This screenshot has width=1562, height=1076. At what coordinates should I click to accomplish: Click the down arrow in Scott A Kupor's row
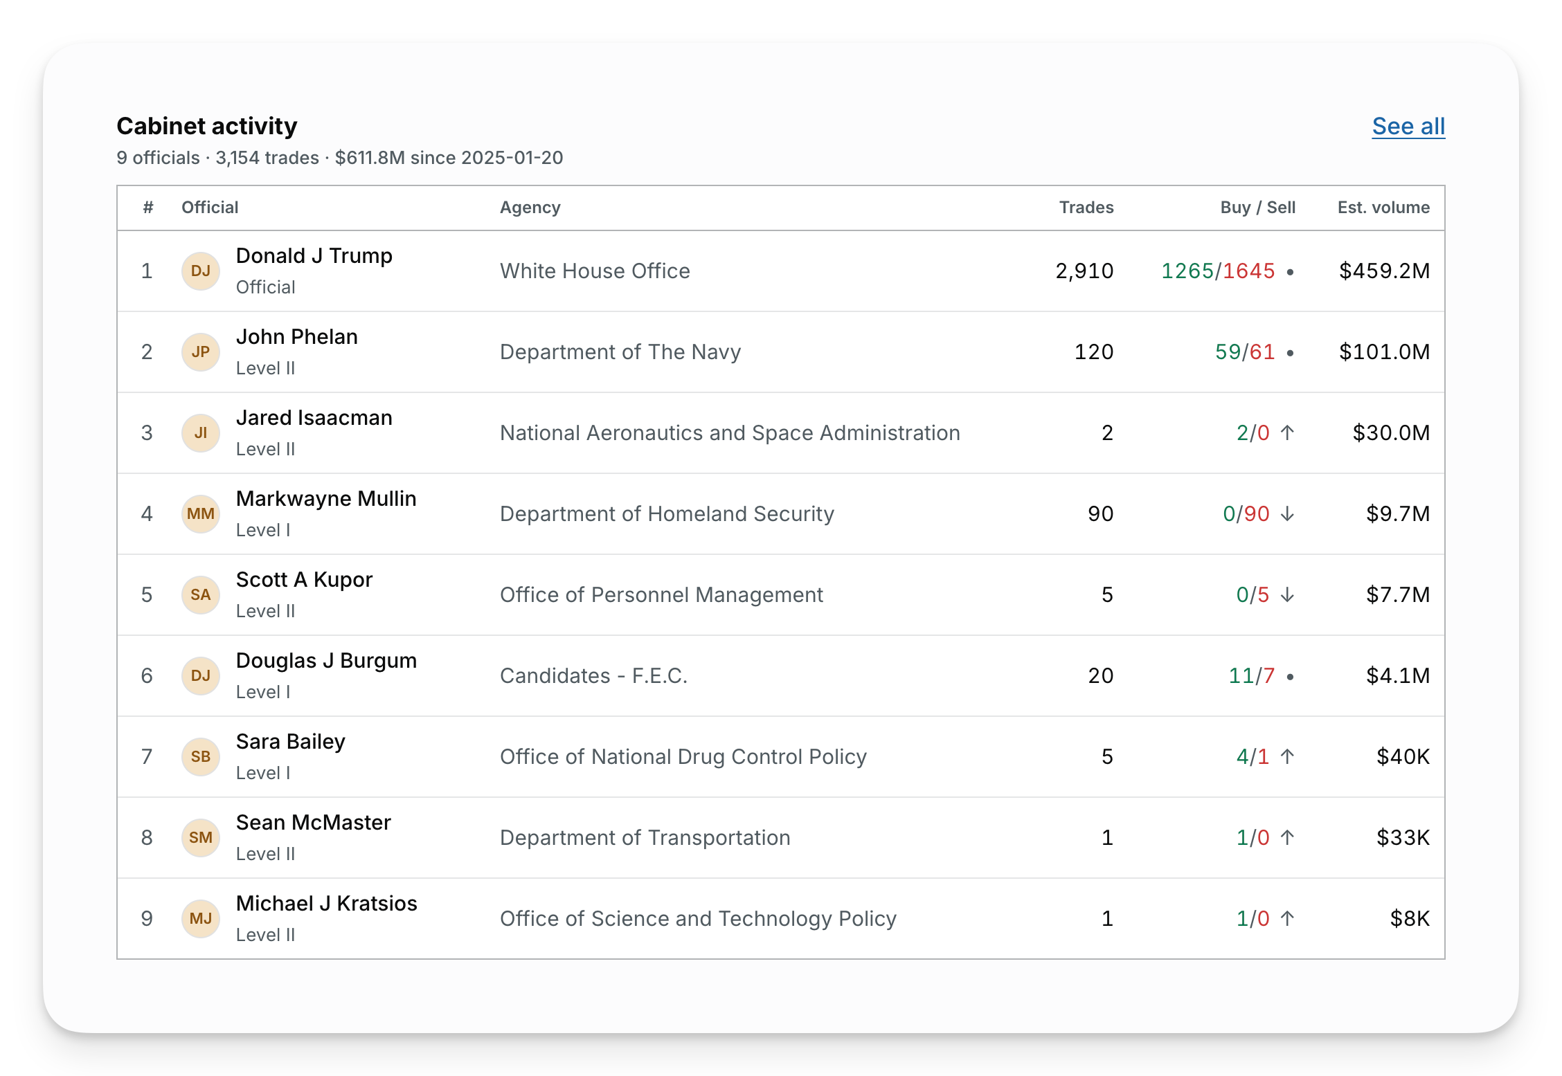pyautogui.click(x=1287, y=595)
